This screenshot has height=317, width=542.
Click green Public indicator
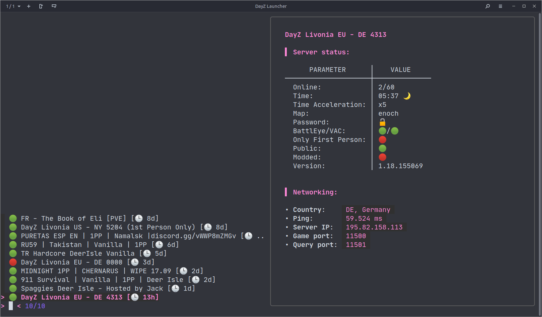coord(382,148)
